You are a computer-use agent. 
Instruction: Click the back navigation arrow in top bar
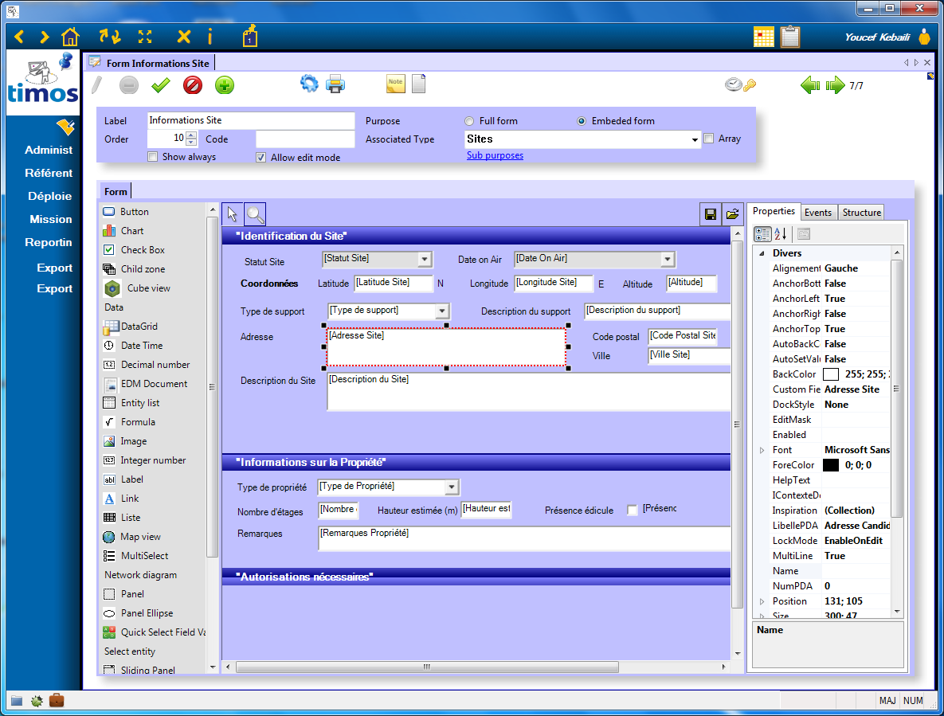pyautogui.click(x=19, y=37)
